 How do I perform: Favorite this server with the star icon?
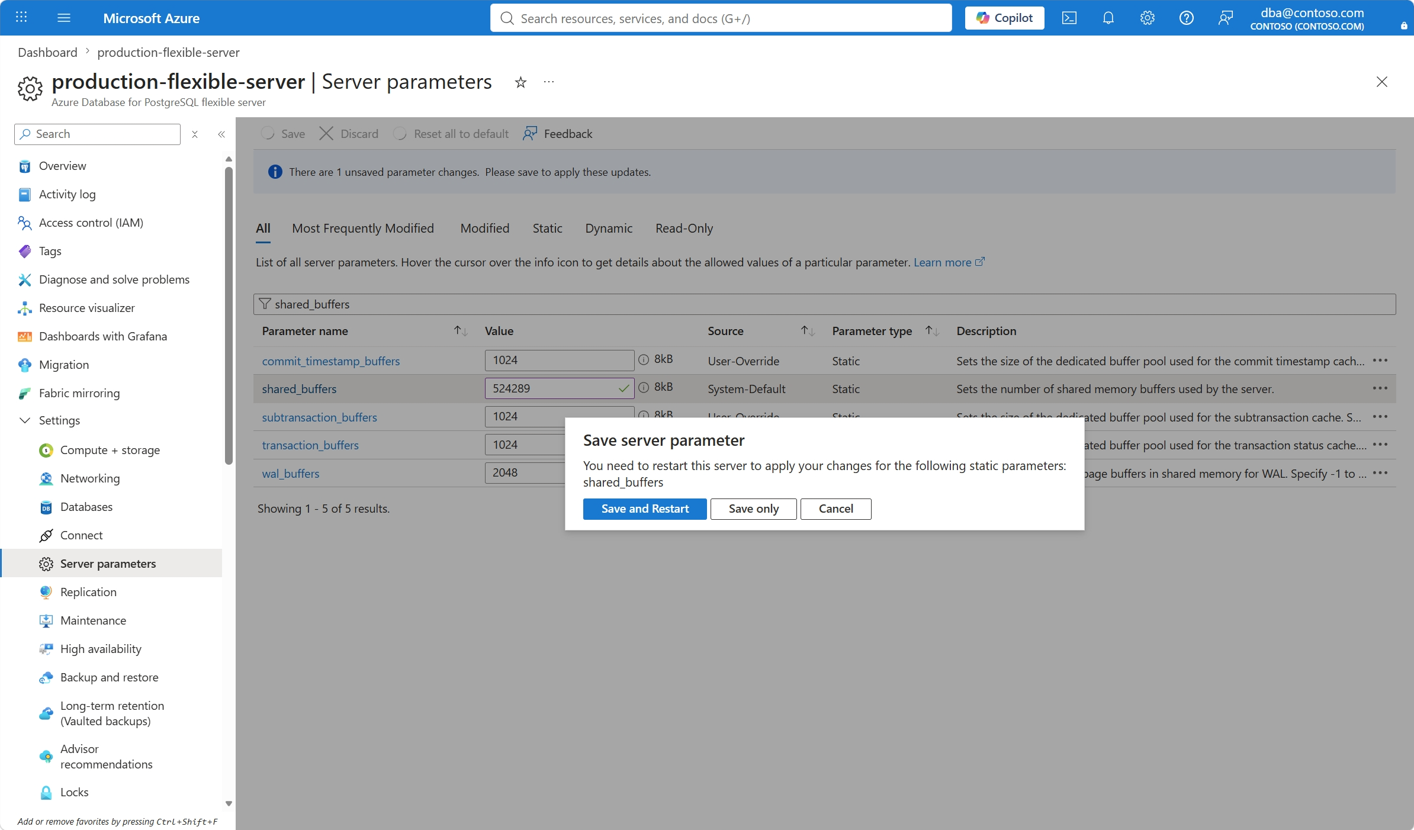pos(520,82)
